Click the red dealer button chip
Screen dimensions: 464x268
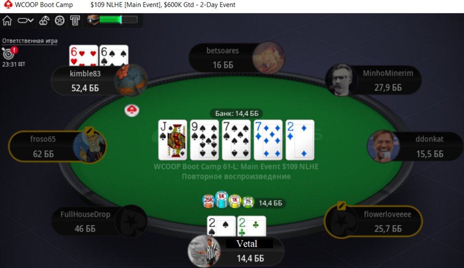coord(132,111)
